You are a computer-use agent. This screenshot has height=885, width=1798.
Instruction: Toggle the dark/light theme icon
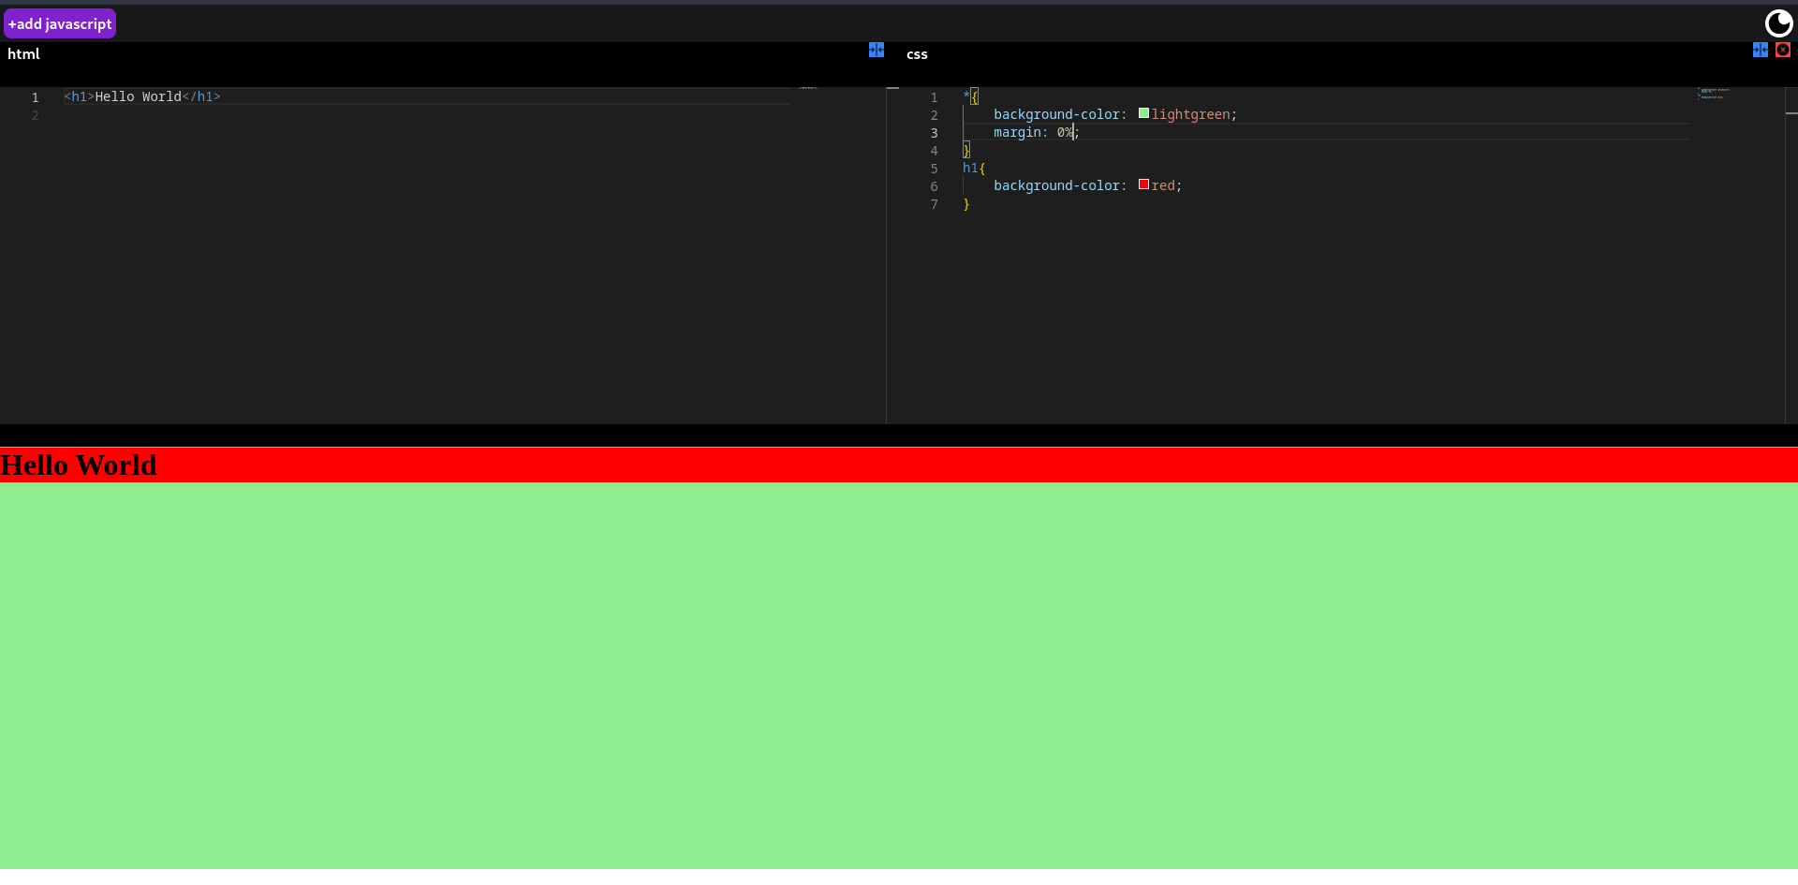point(1778,23)
